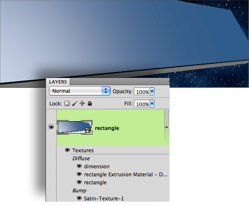The image size is (249, 205).
Task: Collapse the rectangle layer effects arrow
Action: pyautogui.click(x=166, y=127)
